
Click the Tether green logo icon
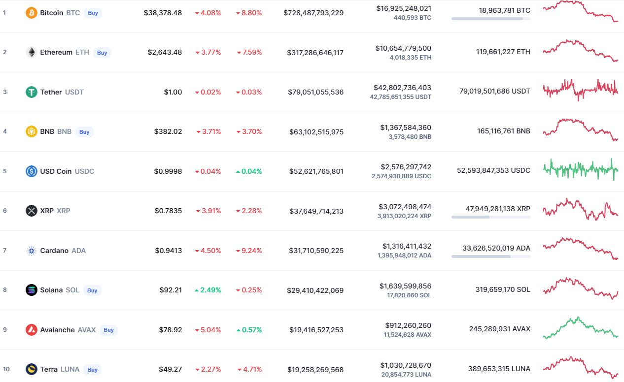click(x=32, y=92)
